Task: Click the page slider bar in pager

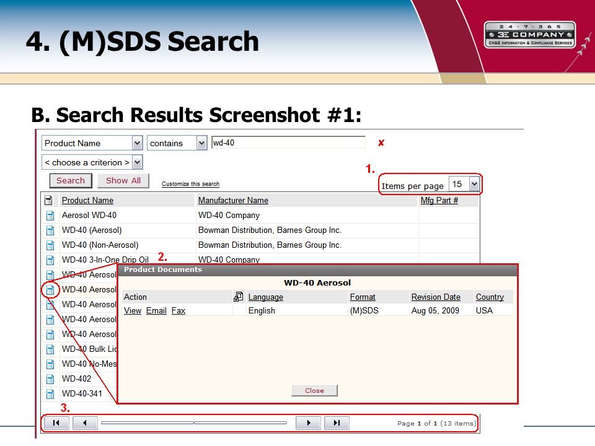Action: 194,422
